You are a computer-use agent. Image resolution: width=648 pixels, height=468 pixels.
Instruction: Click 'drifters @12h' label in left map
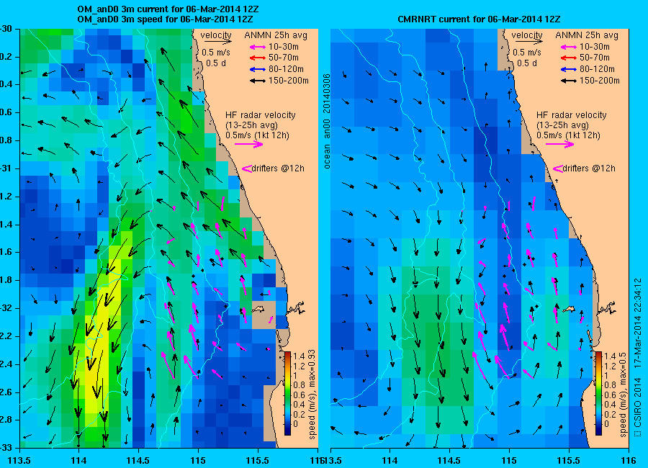click(278, 168)
